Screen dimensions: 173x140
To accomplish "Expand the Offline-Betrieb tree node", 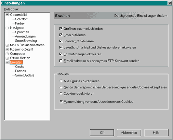I will [x=7, y=58].
